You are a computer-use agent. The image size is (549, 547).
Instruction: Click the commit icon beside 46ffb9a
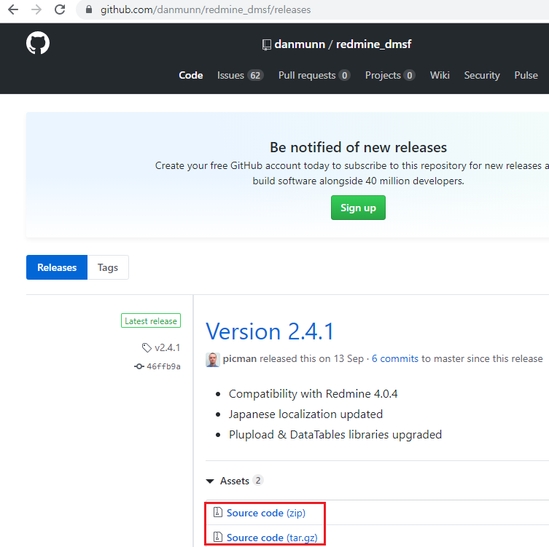click(x=139, y=366)
